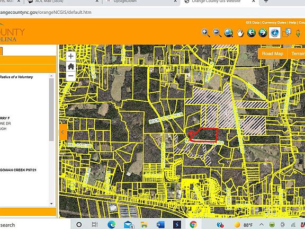Select the identify info tool
The width and height of the screenshot is (305, 229).
click(x=274, y=32)
